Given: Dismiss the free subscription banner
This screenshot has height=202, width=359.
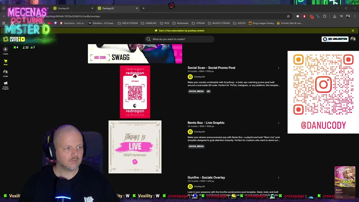Looking at the screenshot, I should [353, 31].
